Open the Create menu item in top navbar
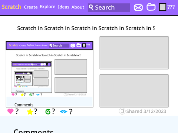 tap(31, 7)
